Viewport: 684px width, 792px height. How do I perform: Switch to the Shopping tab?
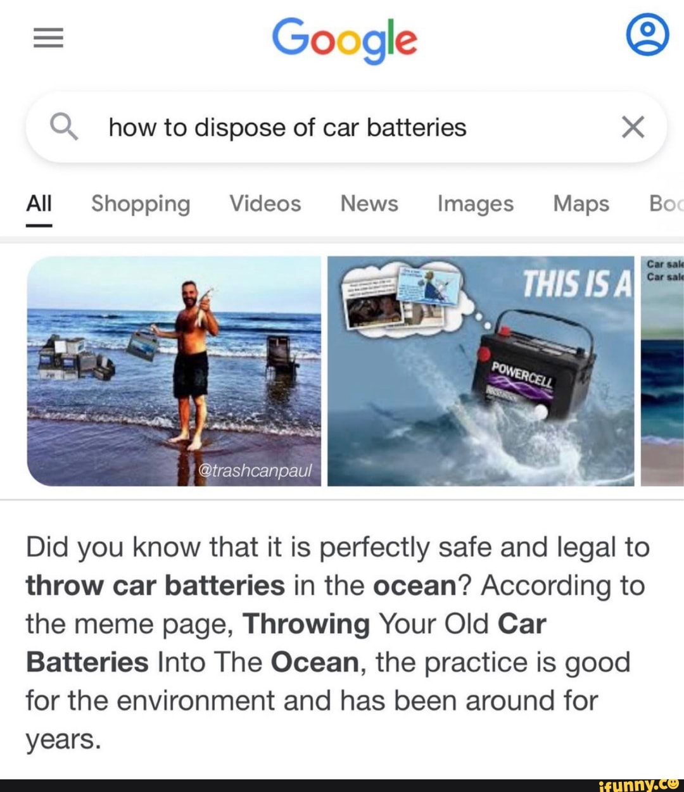(x=141, y=204)
